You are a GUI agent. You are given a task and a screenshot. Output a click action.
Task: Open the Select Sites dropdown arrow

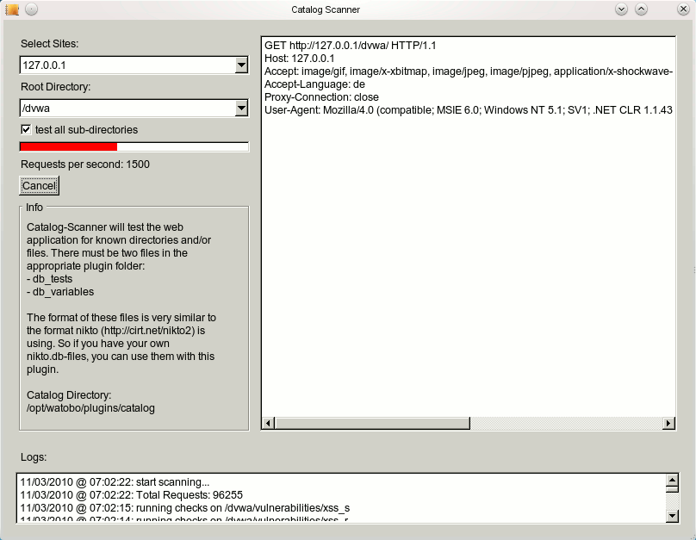241,65
